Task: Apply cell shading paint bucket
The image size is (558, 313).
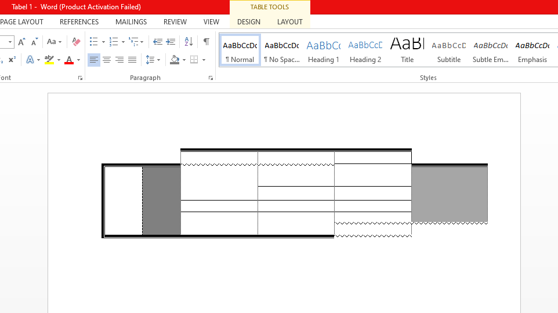Action: [x=175, y=60]
